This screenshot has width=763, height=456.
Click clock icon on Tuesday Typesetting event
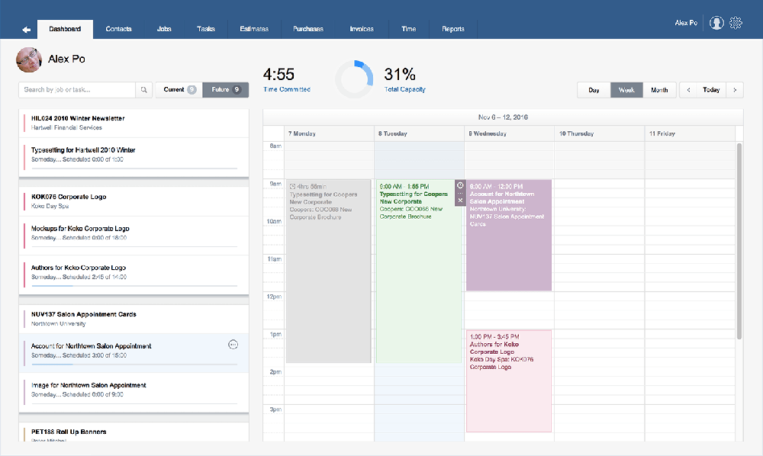[x=460, y=185]
